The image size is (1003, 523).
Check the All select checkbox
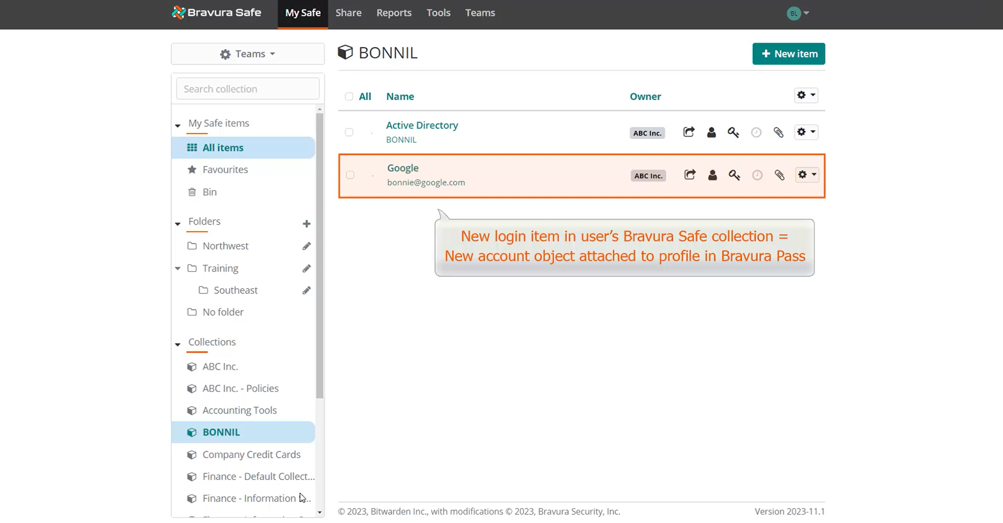tap(349, 96)
